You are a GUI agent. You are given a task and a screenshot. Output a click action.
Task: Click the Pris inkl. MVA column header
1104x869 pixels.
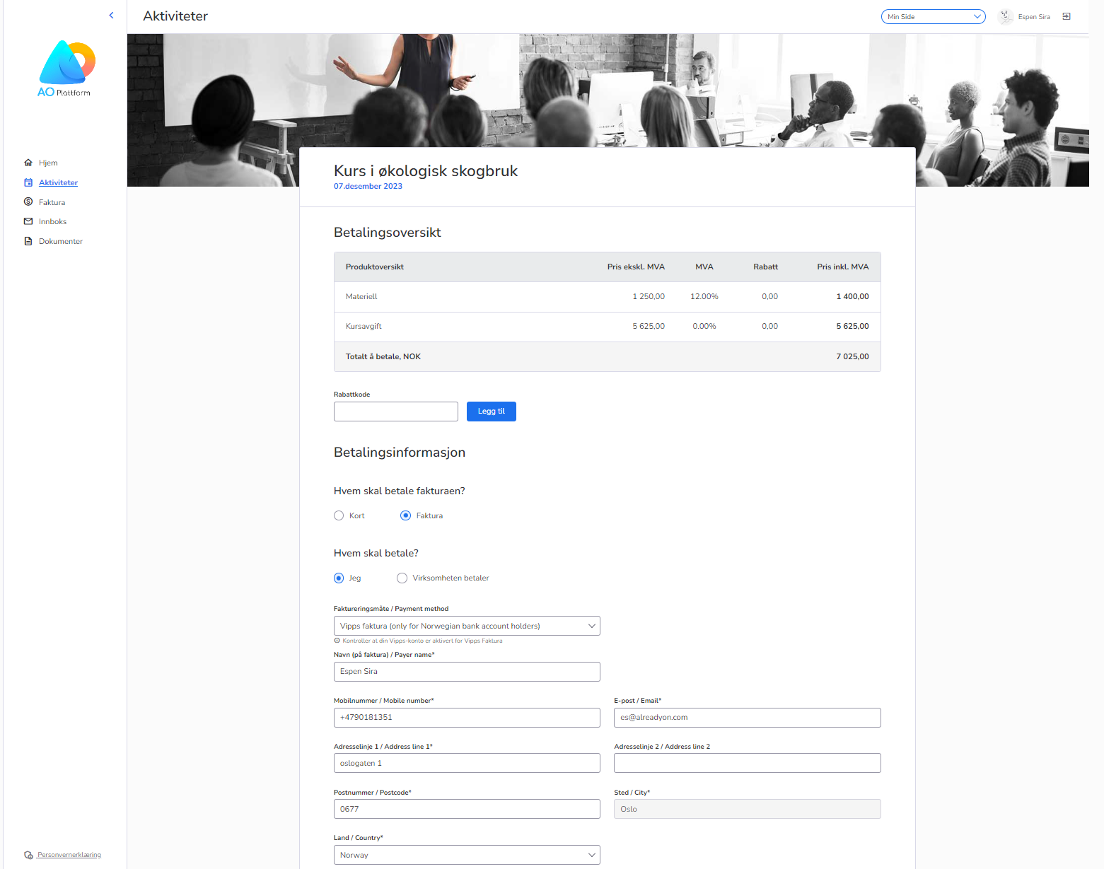pos(843,267)
